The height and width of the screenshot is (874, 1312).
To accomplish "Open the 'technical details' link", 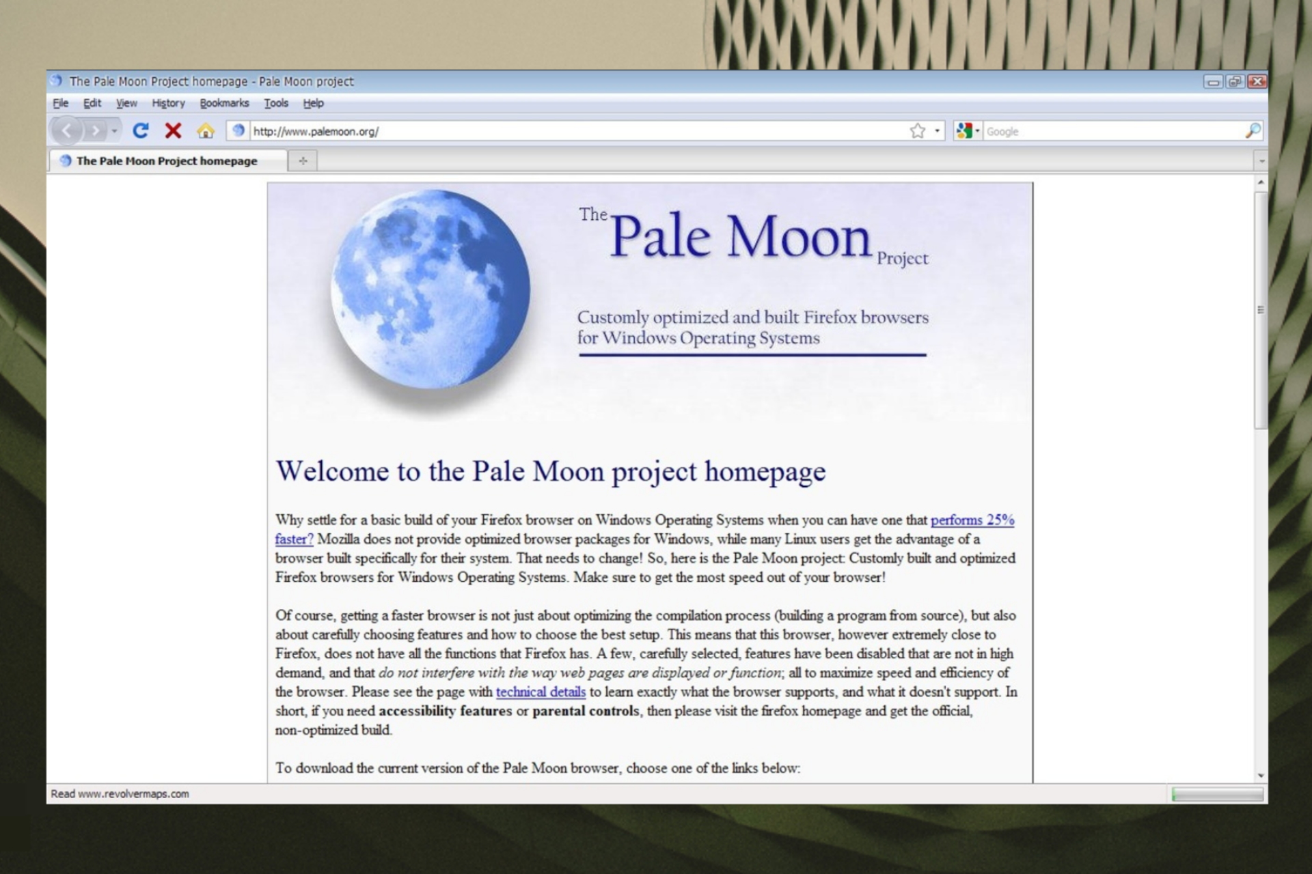I will pos(540,692).
